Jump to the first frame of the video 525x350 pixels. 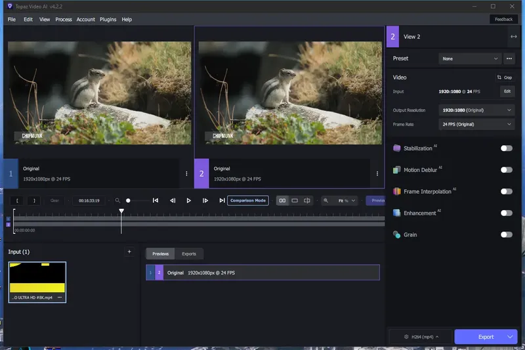[x=156, y=200]
